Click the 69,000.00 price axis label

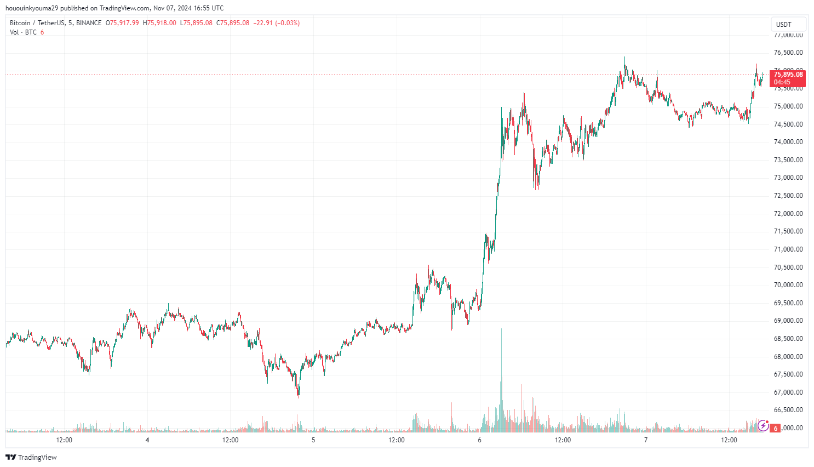click(x=788, y=321)
